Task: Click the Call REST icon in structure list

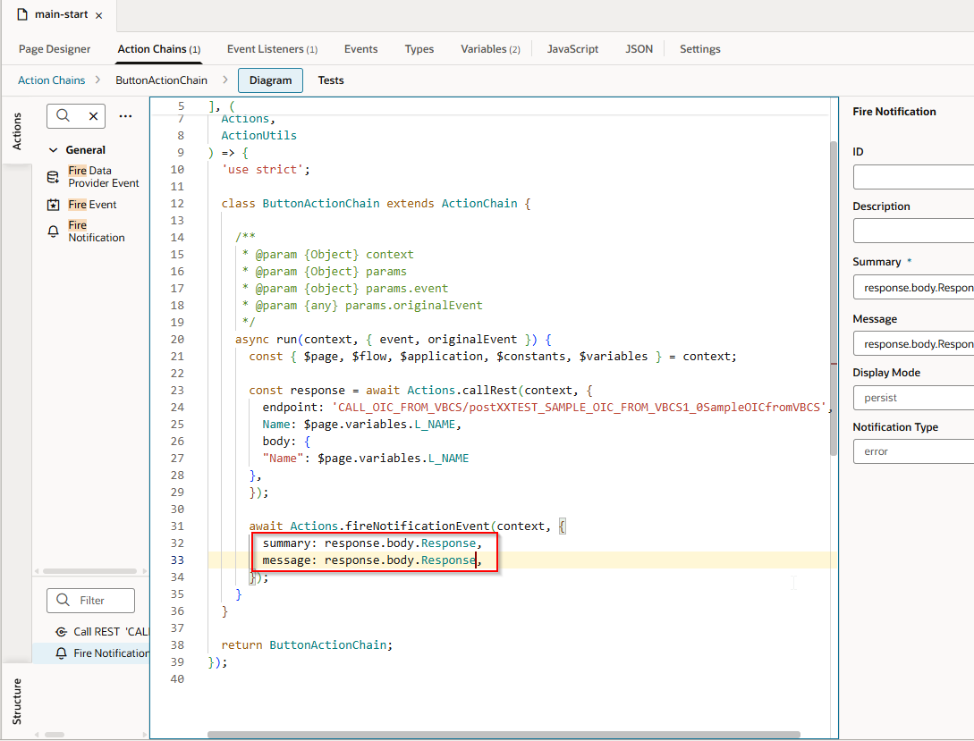Action: (x=61, y=632)
